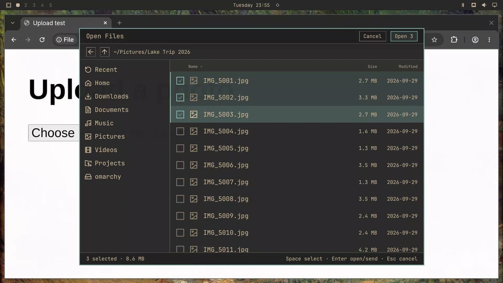Viewport: 503px width, 283px height.
Task: Cancel the Open Files dialog
Action: (372, 36)
